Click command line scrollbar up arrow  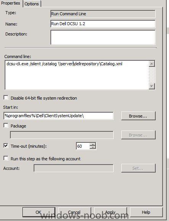(152, 64)
